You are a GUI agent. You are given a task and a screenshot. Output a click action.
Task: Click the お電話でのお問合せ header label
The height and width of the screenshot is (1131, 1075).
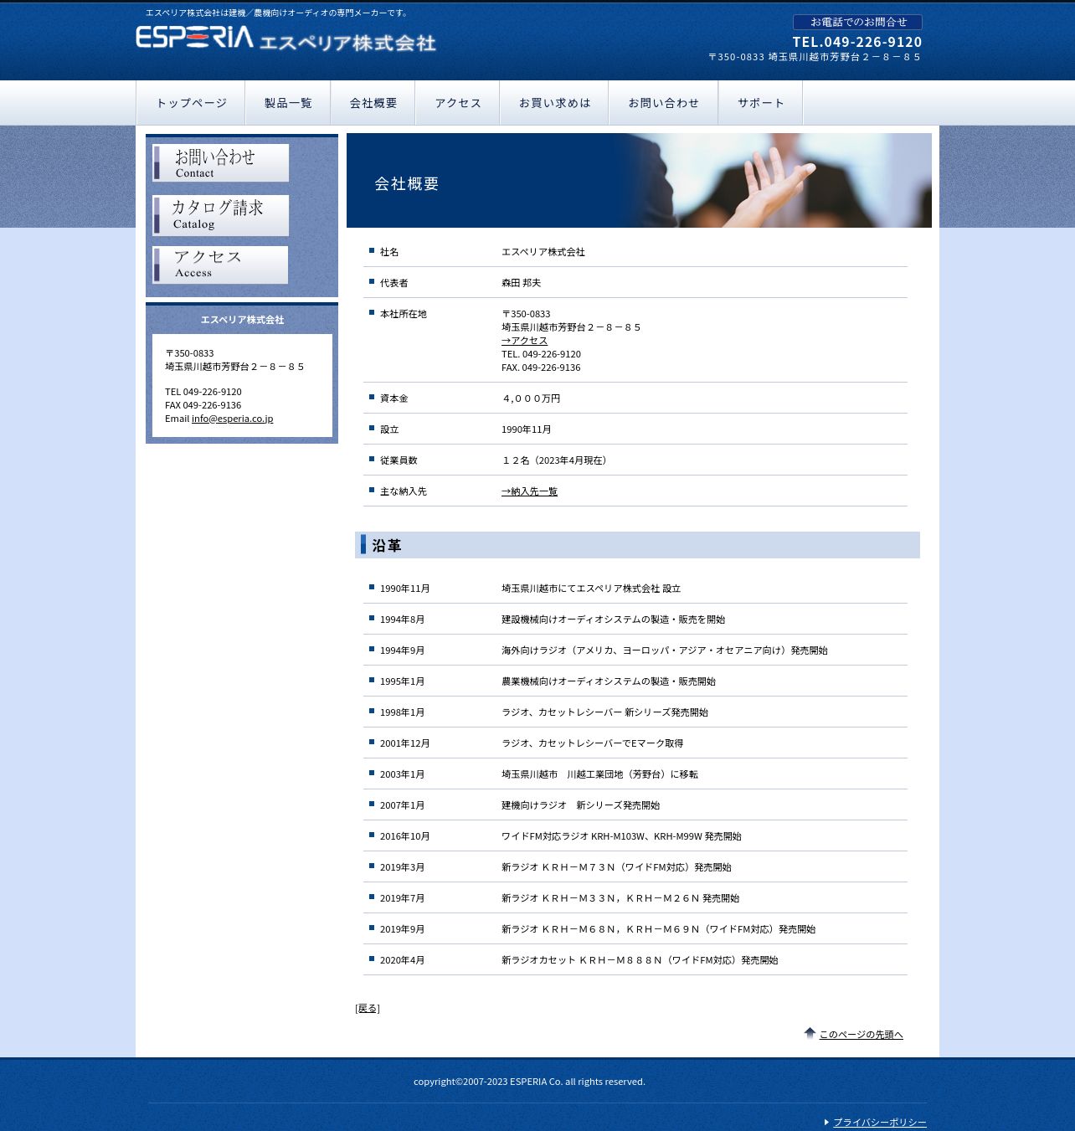(857, 22)
